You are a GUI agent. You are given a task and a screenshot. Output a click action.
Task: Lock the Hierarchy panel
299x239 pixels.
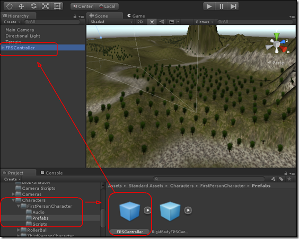click(x=75, y=16)
